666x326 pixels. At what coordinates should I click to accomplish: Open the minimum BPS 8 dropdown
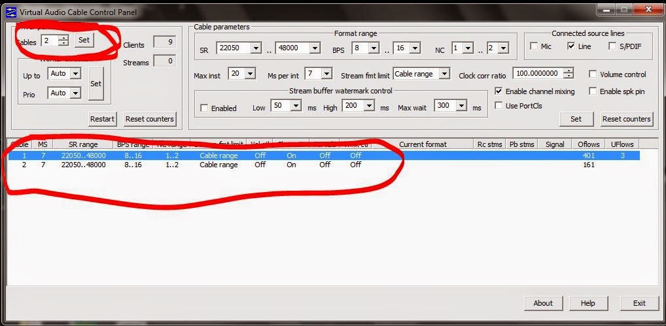pyautogui.click(x=374, y=48)
